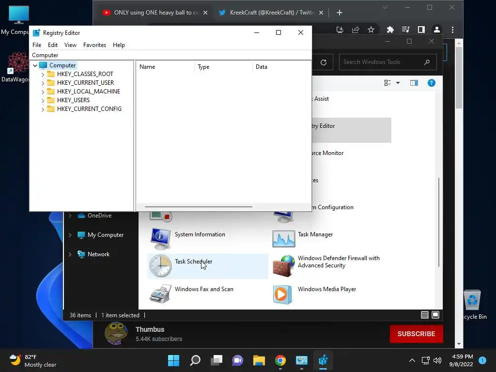
Task: Click the Search Windows Tools field
Action: click(x=388, y=62)
